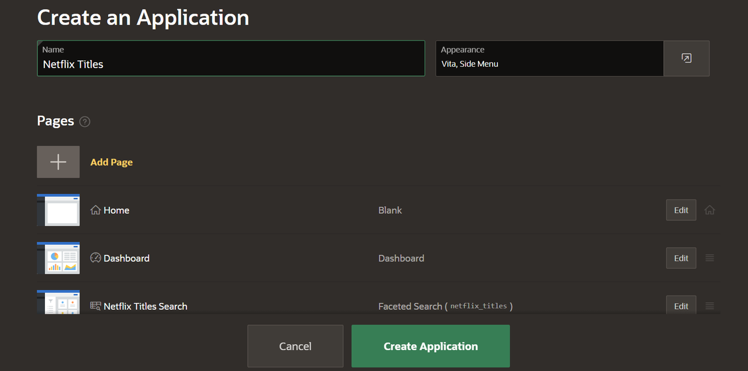Viewport: 748px width, 371px height.
Task: Click the Dashboard row reorder handle
Action: [709, 258]
